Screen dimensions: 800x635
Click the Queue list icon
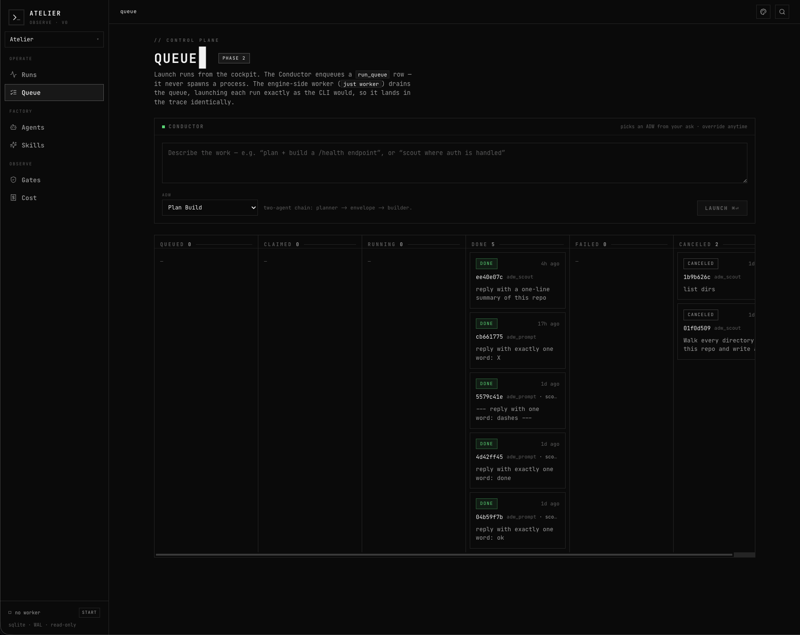(14, 93)
